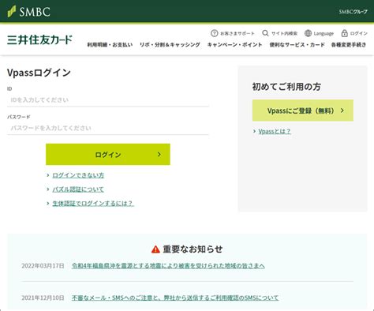Screen dimensions: 374x311
Task: Open the パズル認証について link
Action: coord(78,189)
